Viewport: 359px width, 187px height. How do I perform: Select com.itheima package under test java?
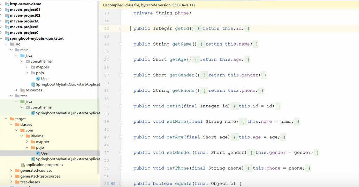click(x=41, y=107)
